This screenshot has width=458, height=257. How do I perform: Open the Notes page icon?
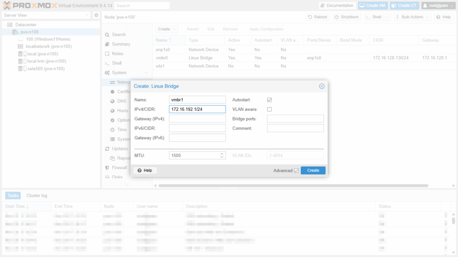click(x=107, y=54)
